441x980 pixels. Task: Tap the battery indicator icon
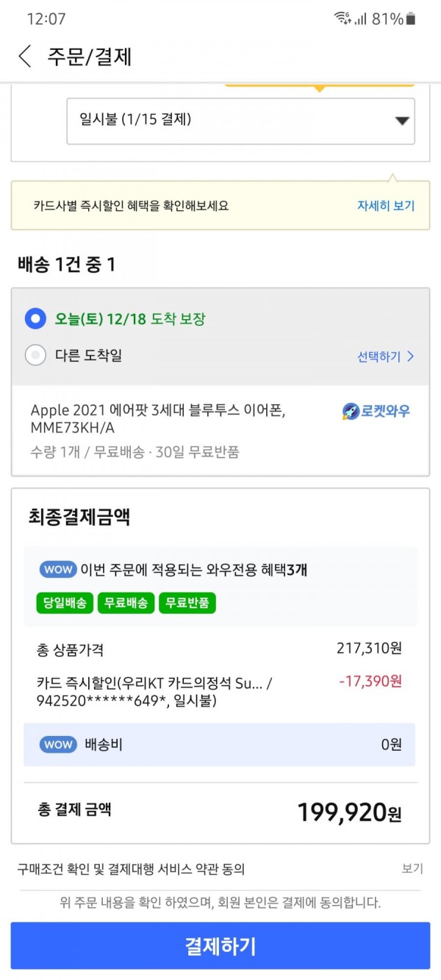tap(411, 19)
